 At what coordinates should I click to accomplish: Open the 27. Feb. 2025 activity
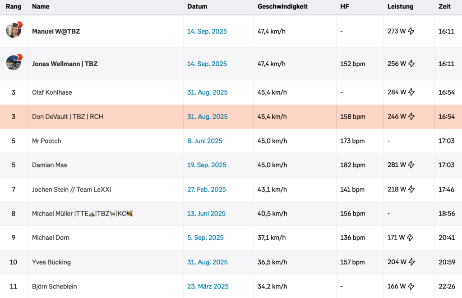click(206, 189)
